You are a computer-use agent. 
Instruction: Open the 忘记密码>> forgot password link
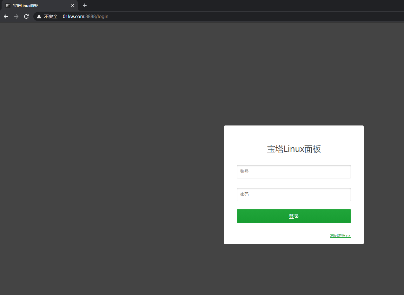click(340, 236)
